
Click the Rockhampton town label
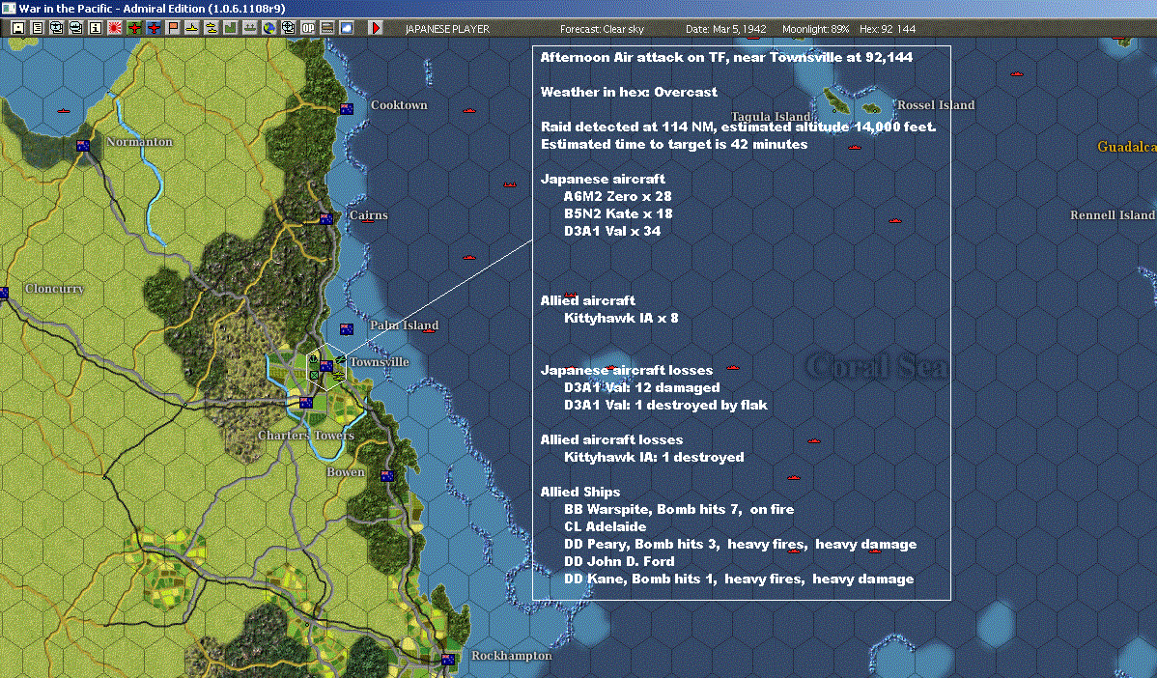(x=511, y=655)
